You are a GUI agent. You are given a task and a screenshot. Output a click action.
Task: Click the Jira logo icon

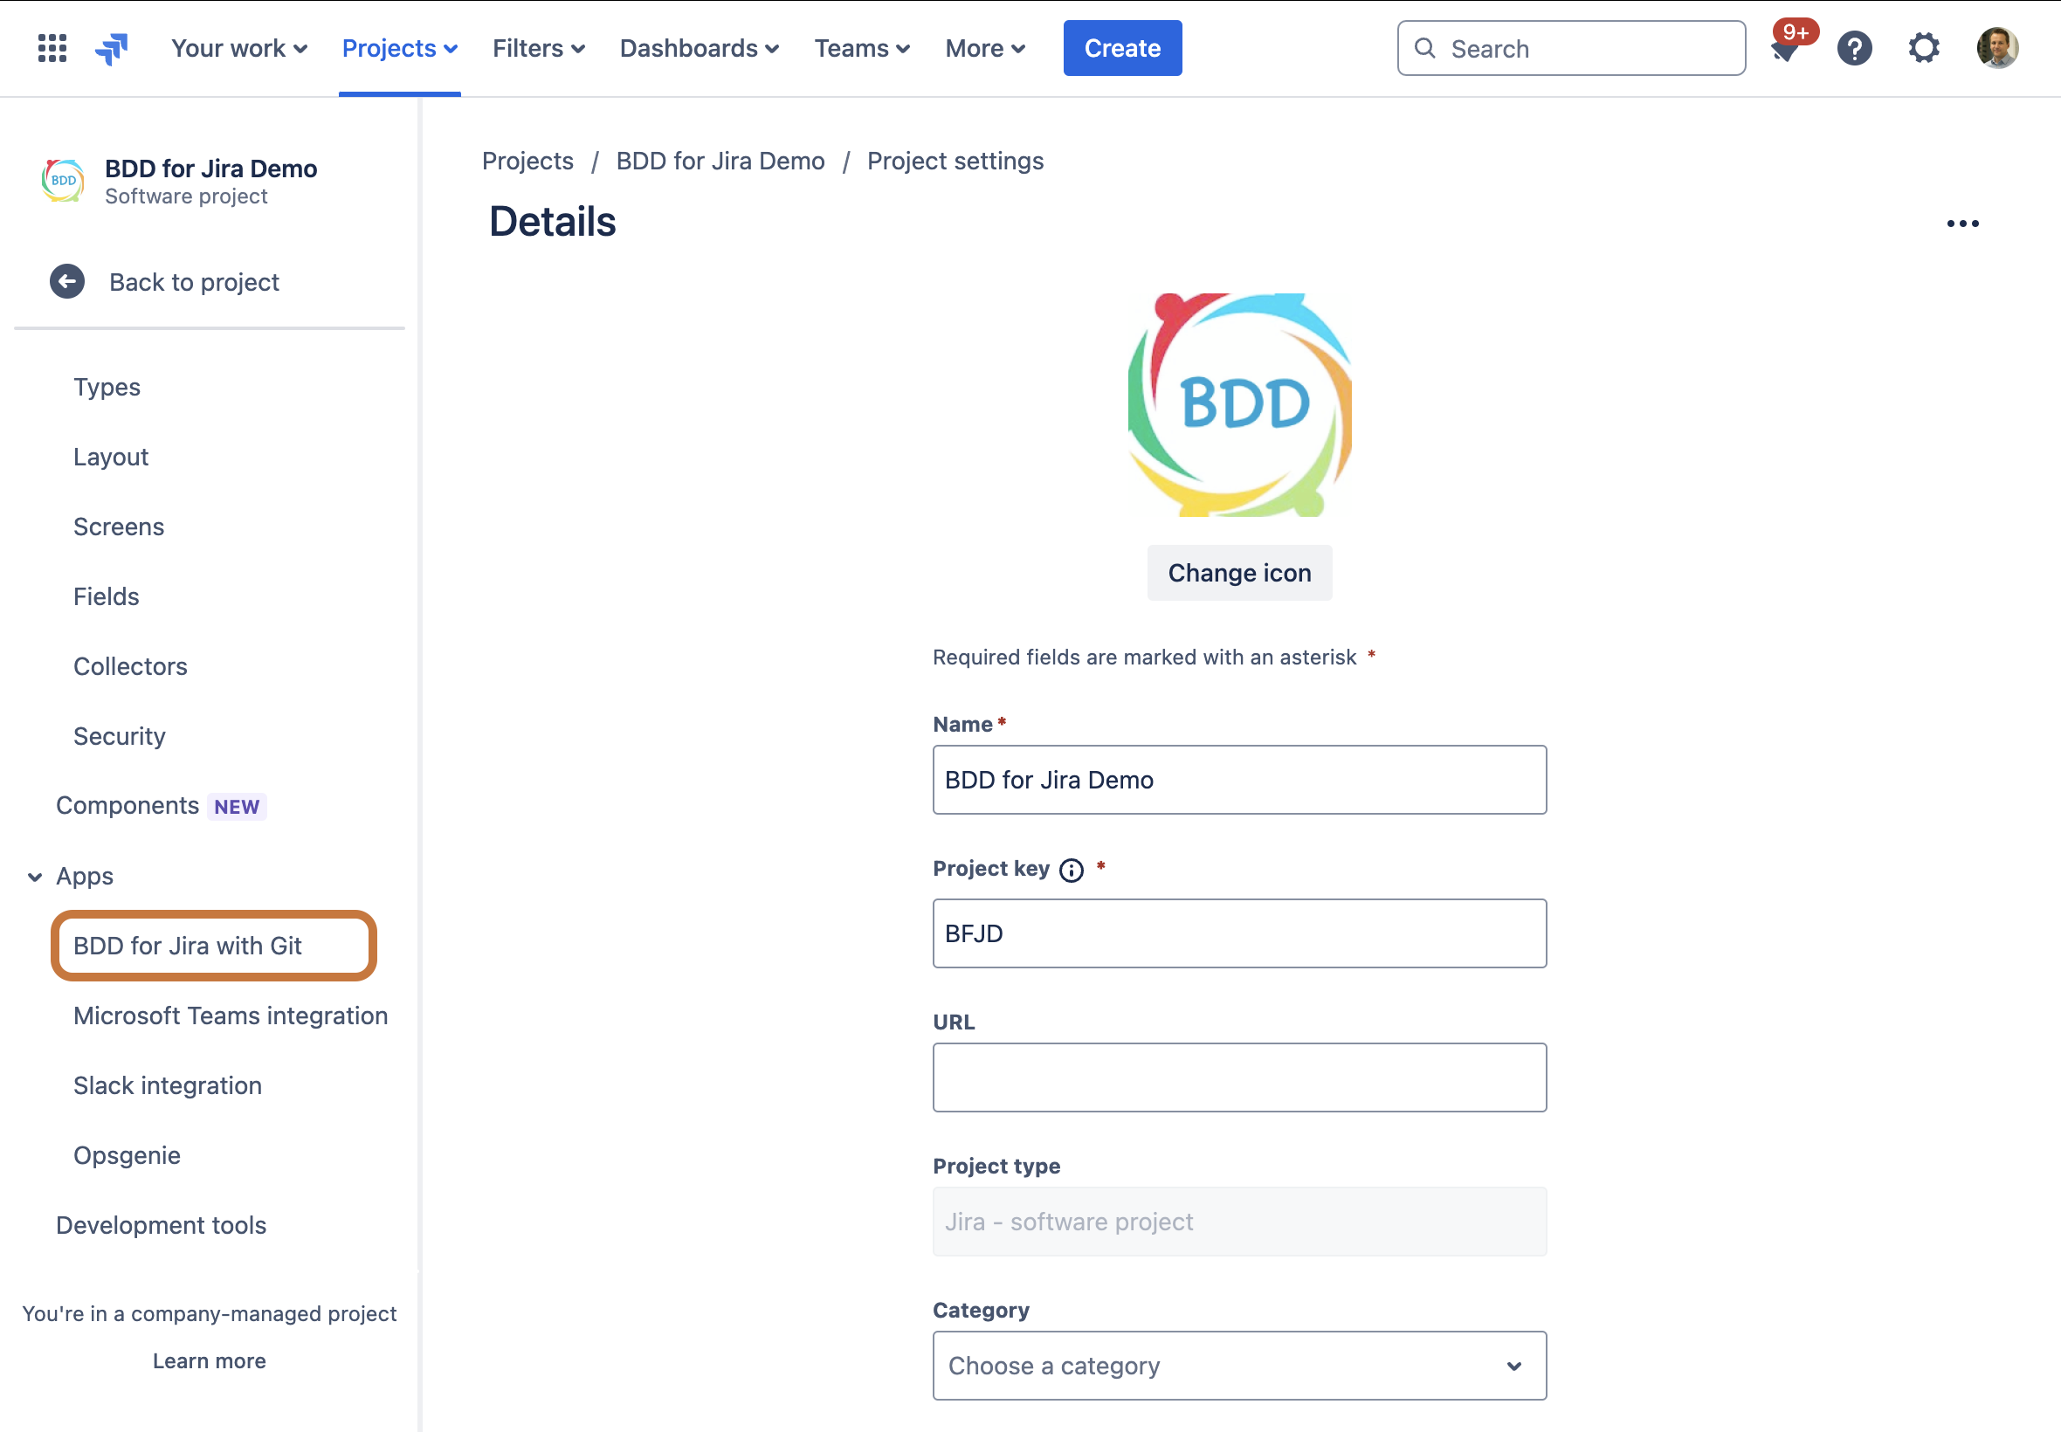coord(112,48)
